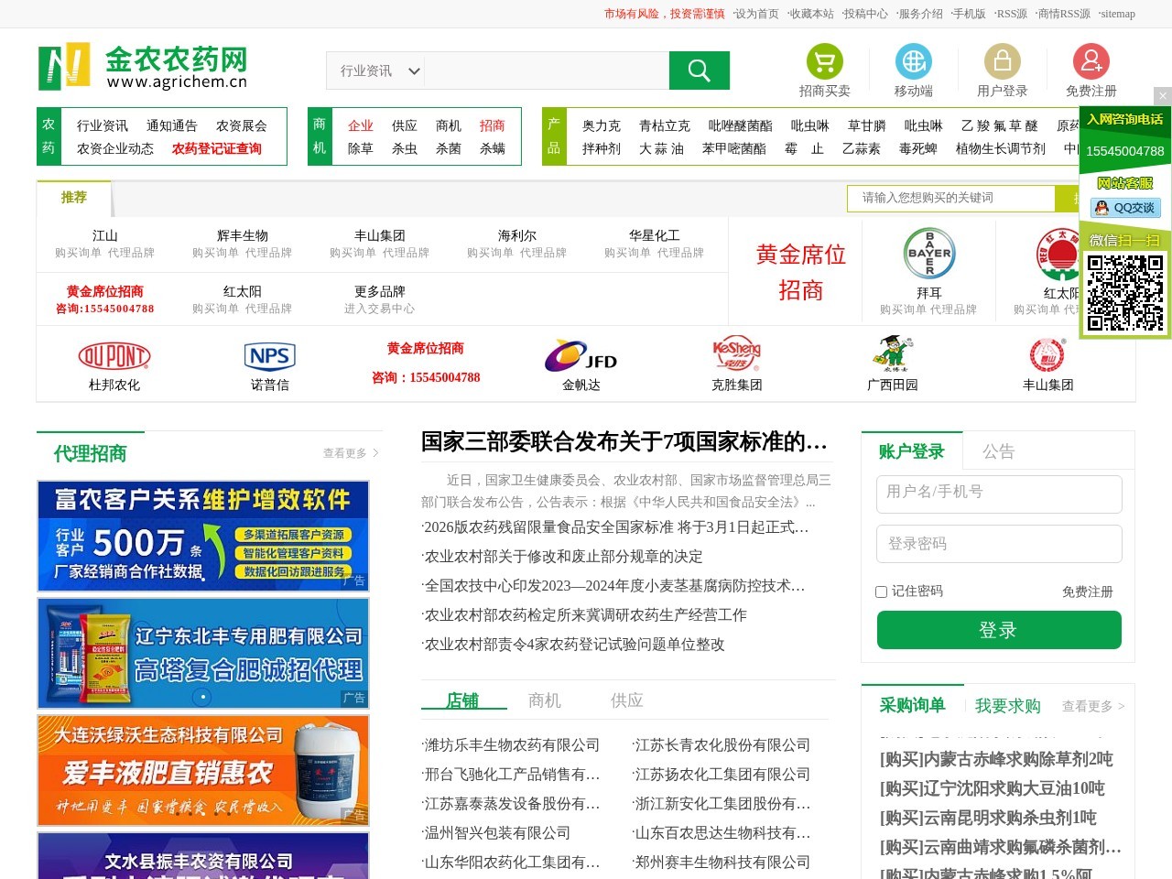Open the 招商买卖 shopping cart icon

[824, 61]
